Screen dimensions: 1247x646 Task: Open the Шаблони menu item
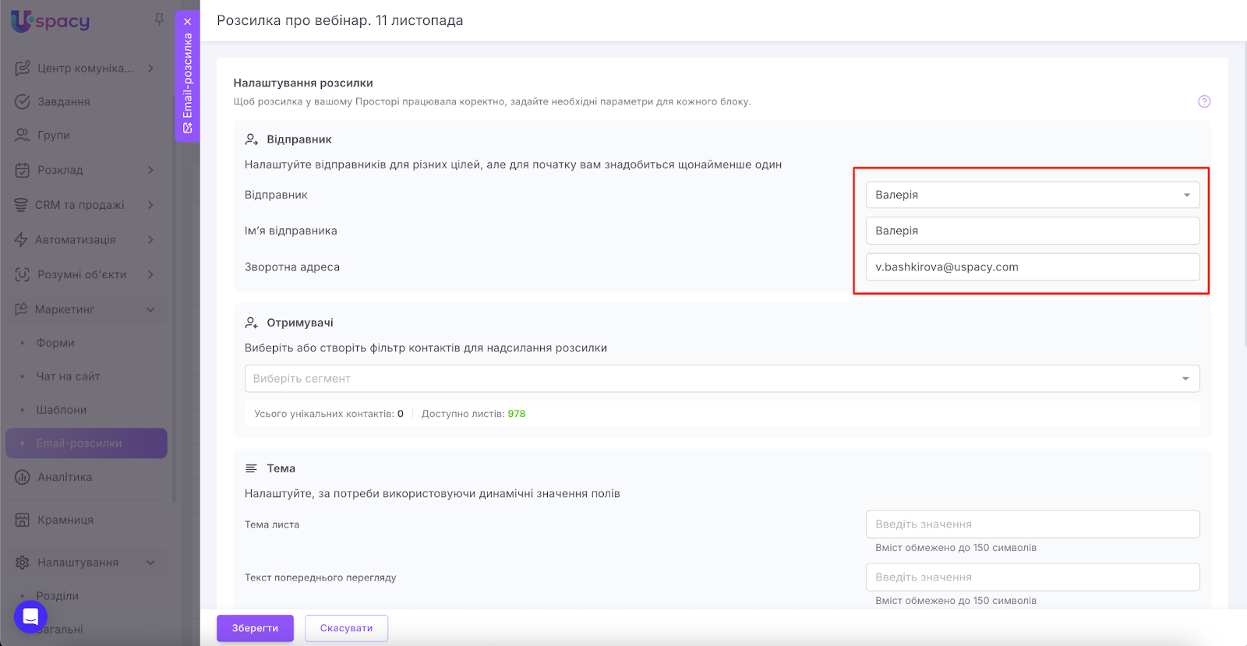point(62,410)
